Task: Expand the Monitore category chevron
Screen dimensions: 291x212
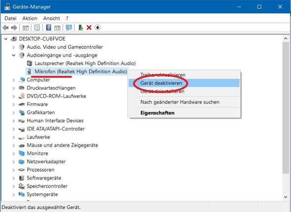Action: coord(13,153)
